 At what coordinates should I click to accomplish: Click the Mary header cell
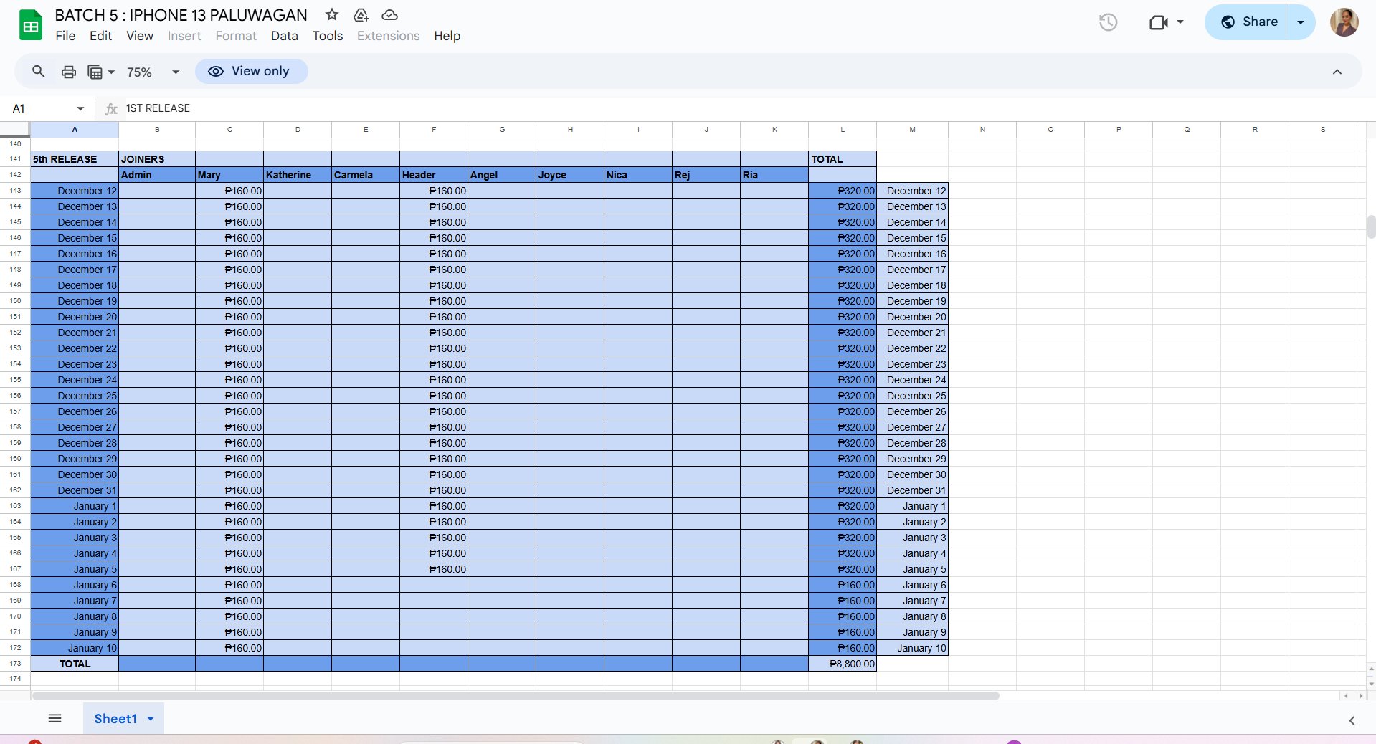(229, 175)
